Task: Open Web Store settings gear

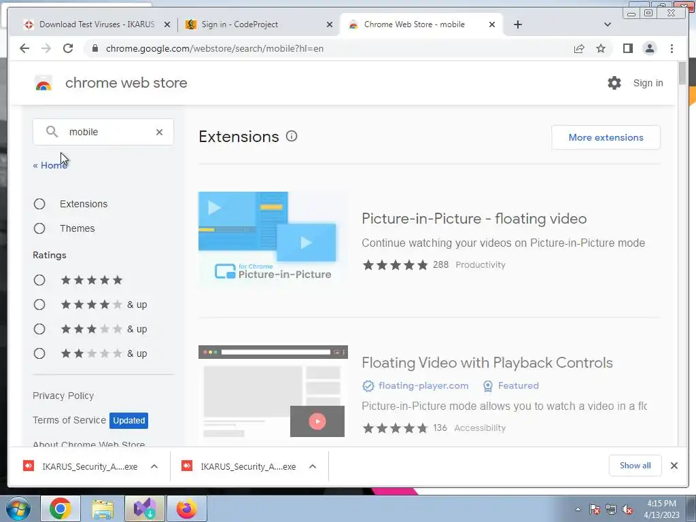Action: click(x=614, y=83)
